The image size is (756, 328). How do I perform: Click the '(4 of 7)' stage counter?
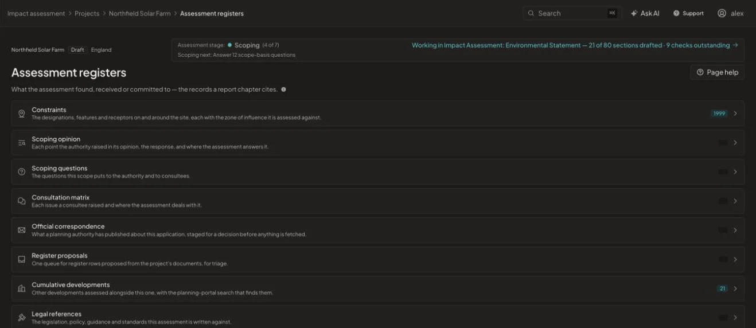pyautogui.click(x=271, y=45)
